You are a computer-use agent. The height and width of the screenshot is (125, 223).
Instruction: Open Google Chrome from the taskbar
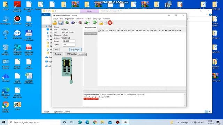click(95, 122)
